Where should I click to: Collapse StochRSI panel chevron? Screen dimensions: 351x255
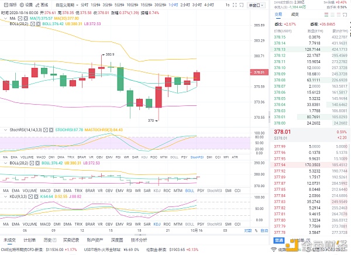click(6, 130)
